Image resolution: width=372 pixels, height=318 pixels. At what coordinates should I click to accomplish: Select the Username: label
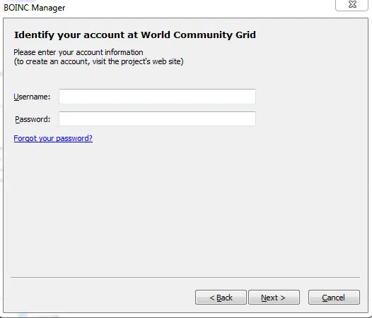point(32,97)
